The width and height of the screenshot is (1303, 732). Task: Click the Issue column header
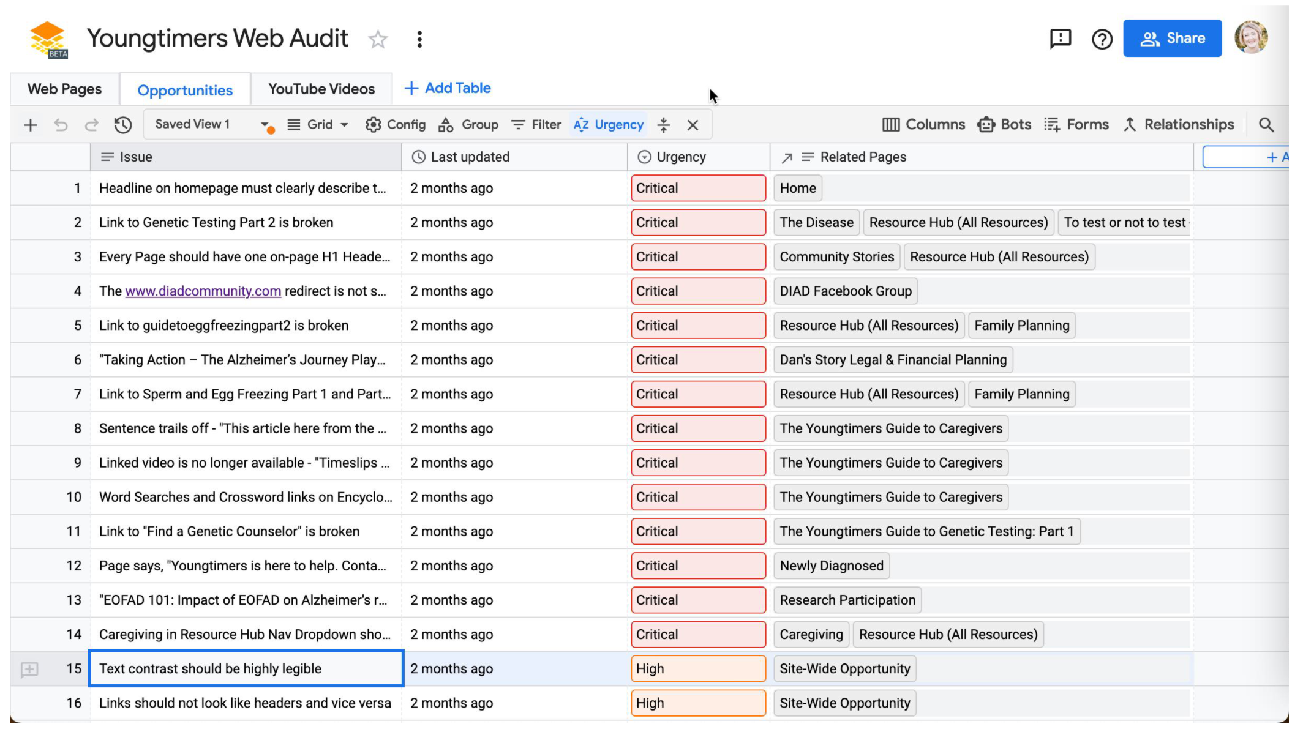click(246, 157)
